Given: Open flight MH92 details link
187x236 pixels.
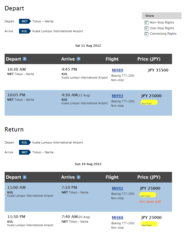Looking at the screenshot, I should tap(118, 188).
